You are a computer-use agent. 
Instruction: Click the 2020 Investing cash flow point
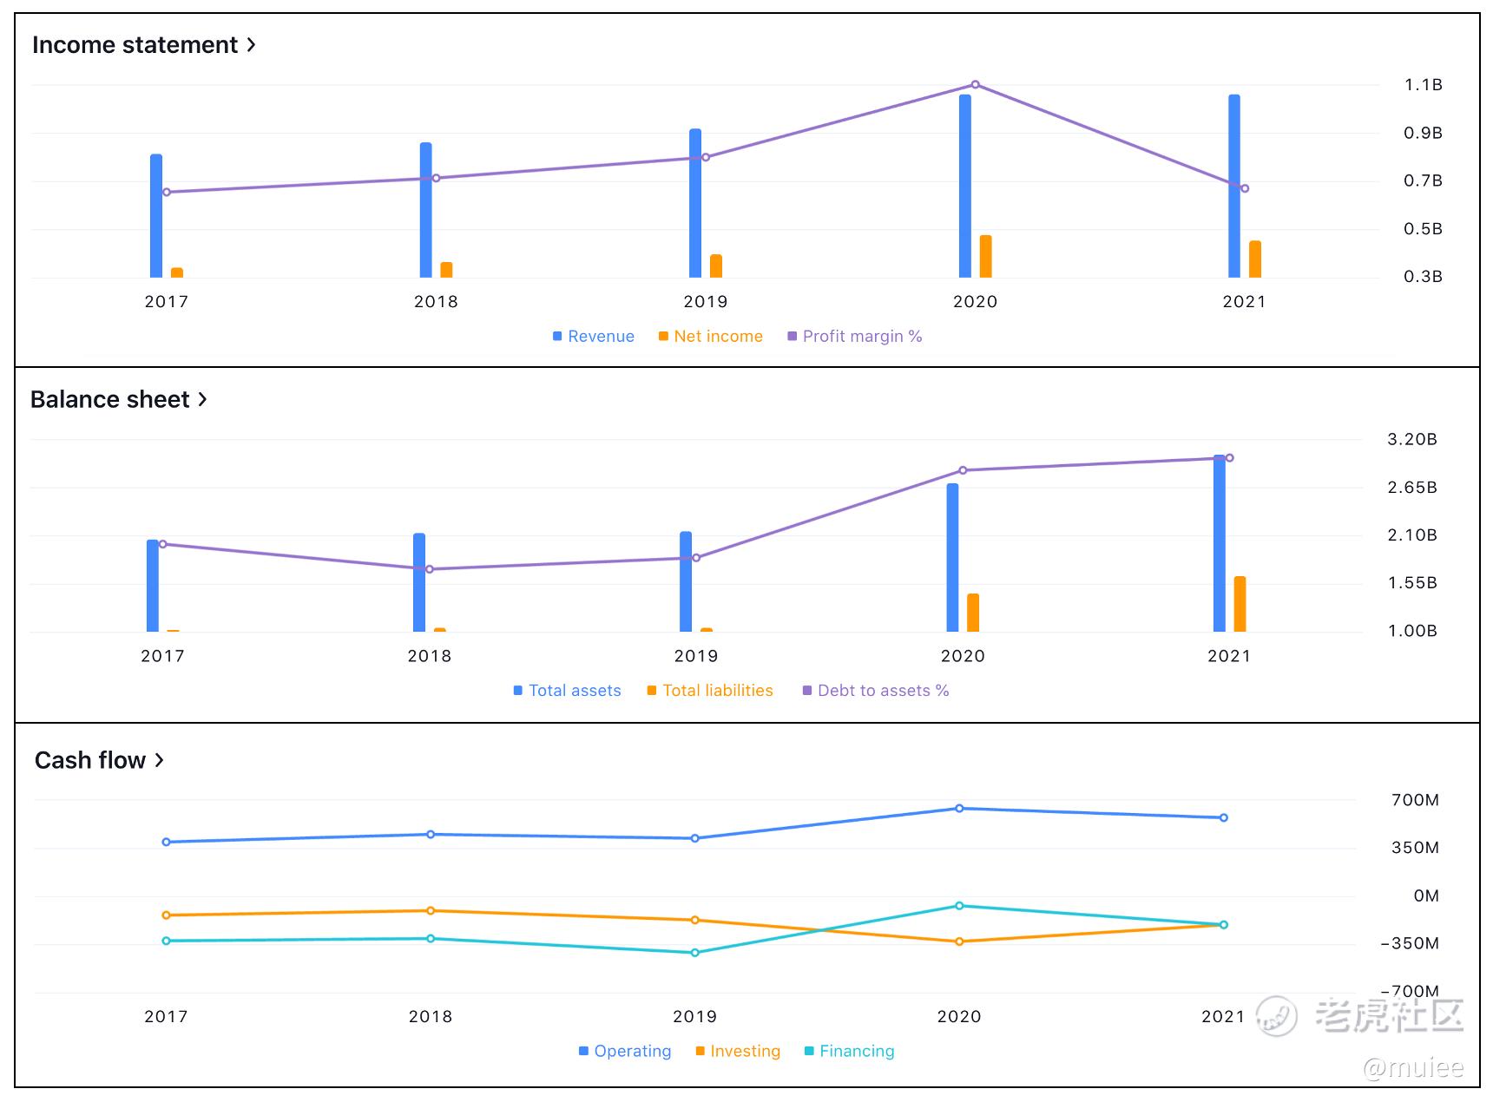(x=959, y=941)
